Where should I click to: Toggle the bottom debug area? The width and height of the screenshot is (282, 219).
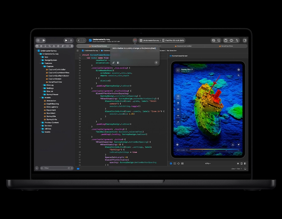(x=245, y=169)
